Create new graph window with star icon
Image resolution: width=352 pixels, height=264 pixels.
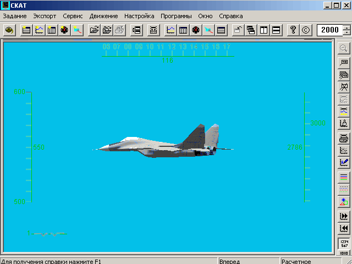(x=39, y=30)
